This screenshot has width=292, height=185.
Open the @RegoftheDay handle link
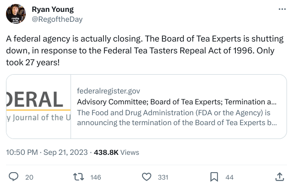[57, 19]
